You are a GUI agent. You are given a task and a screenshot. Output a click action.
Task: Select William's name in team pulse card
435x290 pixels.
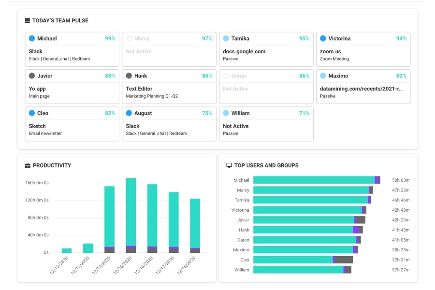241,113
